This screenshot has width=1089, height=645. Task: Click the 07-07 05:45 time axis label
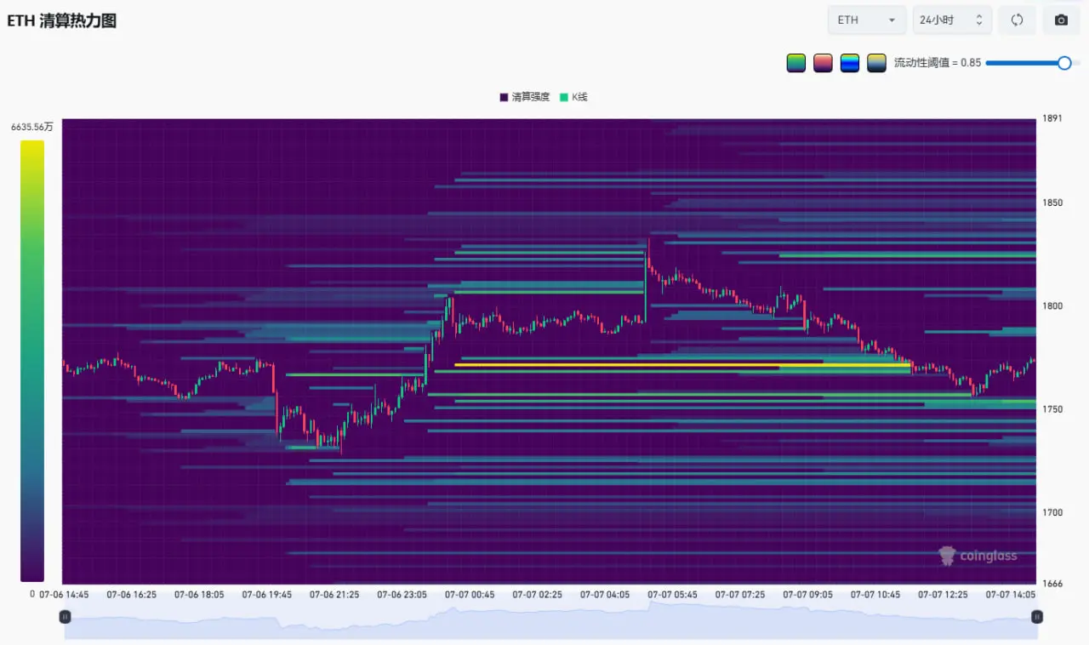[x=673, y=595]
